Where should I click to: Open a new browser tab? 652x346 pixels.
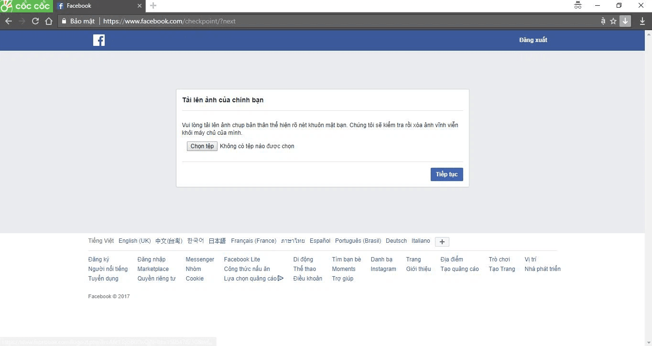[152, 6]
